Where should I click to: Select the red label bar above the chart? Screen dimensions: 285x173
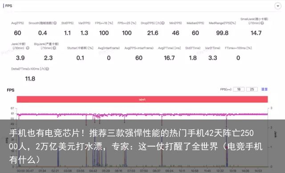tap(142, 99)
